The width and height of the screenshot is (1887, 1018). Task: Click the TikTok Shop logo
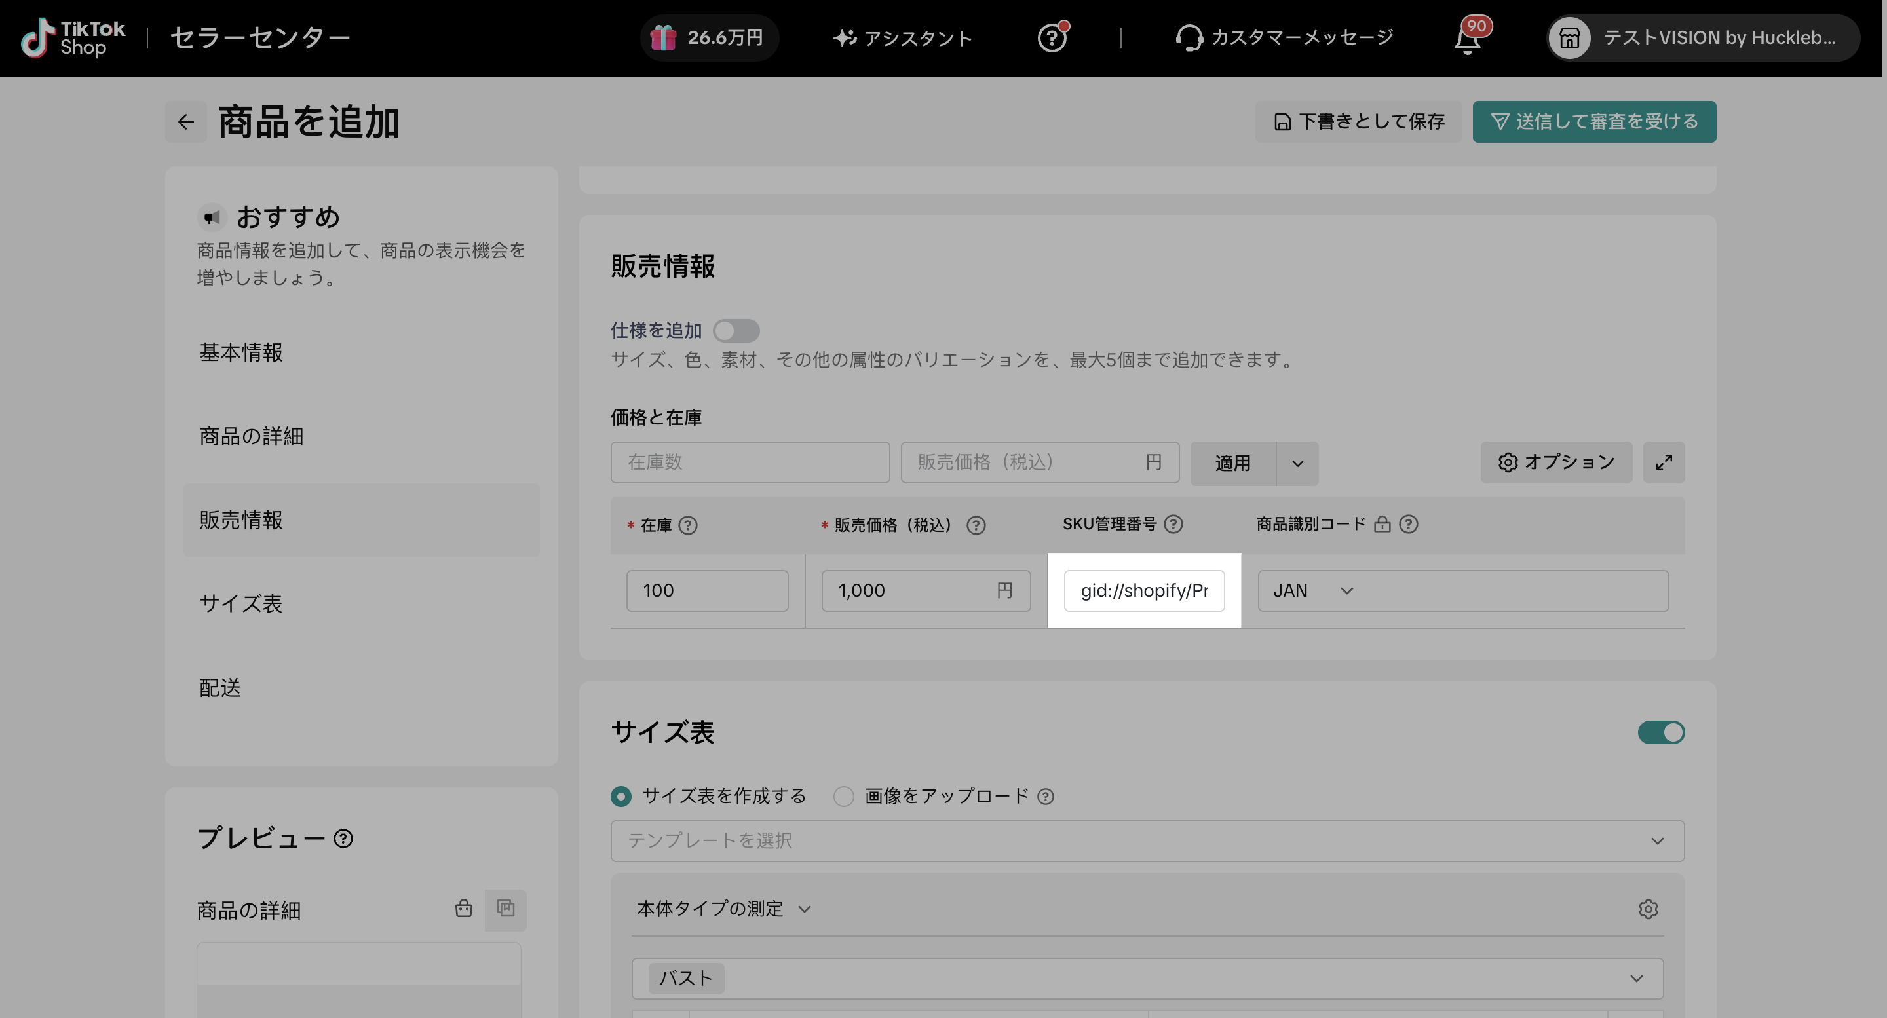tap(73, 37)
